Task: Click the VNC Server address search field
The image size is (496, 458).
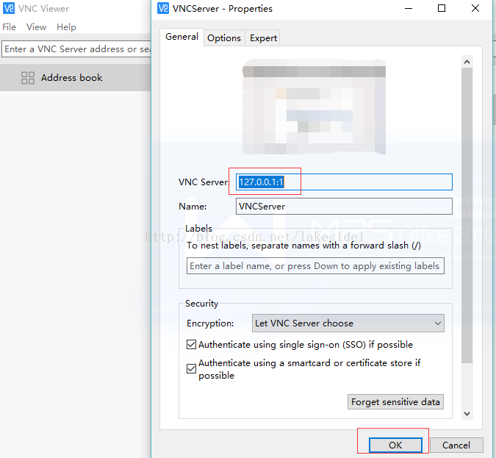Action: pyautogui.click(x=76, y=49)
